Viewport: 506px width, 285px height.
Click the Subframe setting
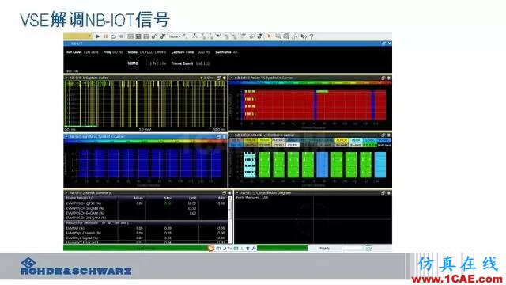[x=227, y=52]
